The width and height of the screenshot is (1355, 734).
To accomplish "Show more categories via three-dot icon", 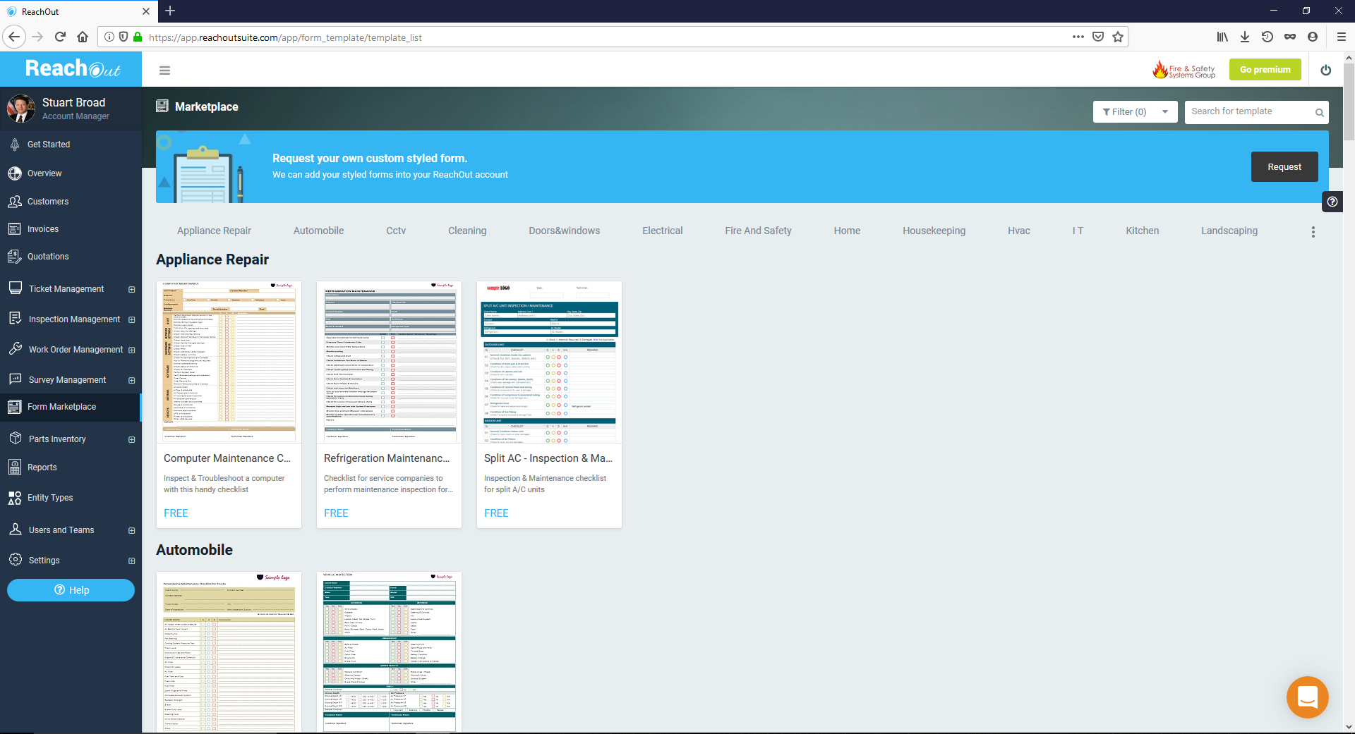I will (x=1313, y=231).
